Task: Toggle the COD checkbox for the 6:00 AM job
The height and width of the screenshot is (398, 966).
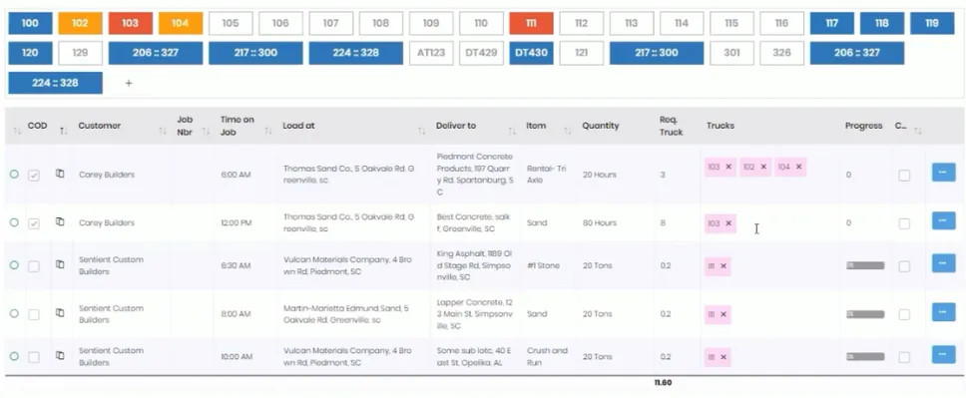Action: coord(34,176)
